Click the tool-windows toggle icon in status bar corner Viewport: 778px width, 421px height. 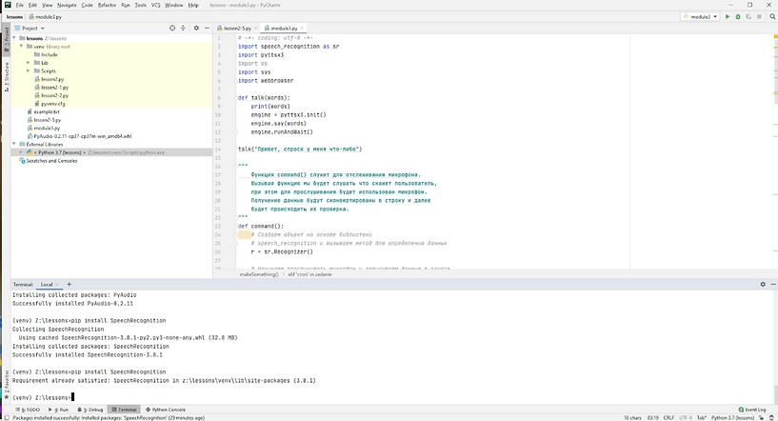point(7,418)
